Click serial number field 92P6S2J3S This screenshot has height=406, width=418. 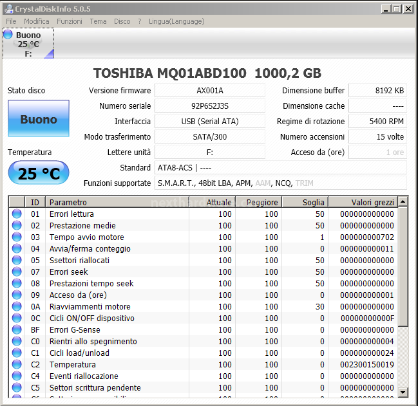pos(210,106)
